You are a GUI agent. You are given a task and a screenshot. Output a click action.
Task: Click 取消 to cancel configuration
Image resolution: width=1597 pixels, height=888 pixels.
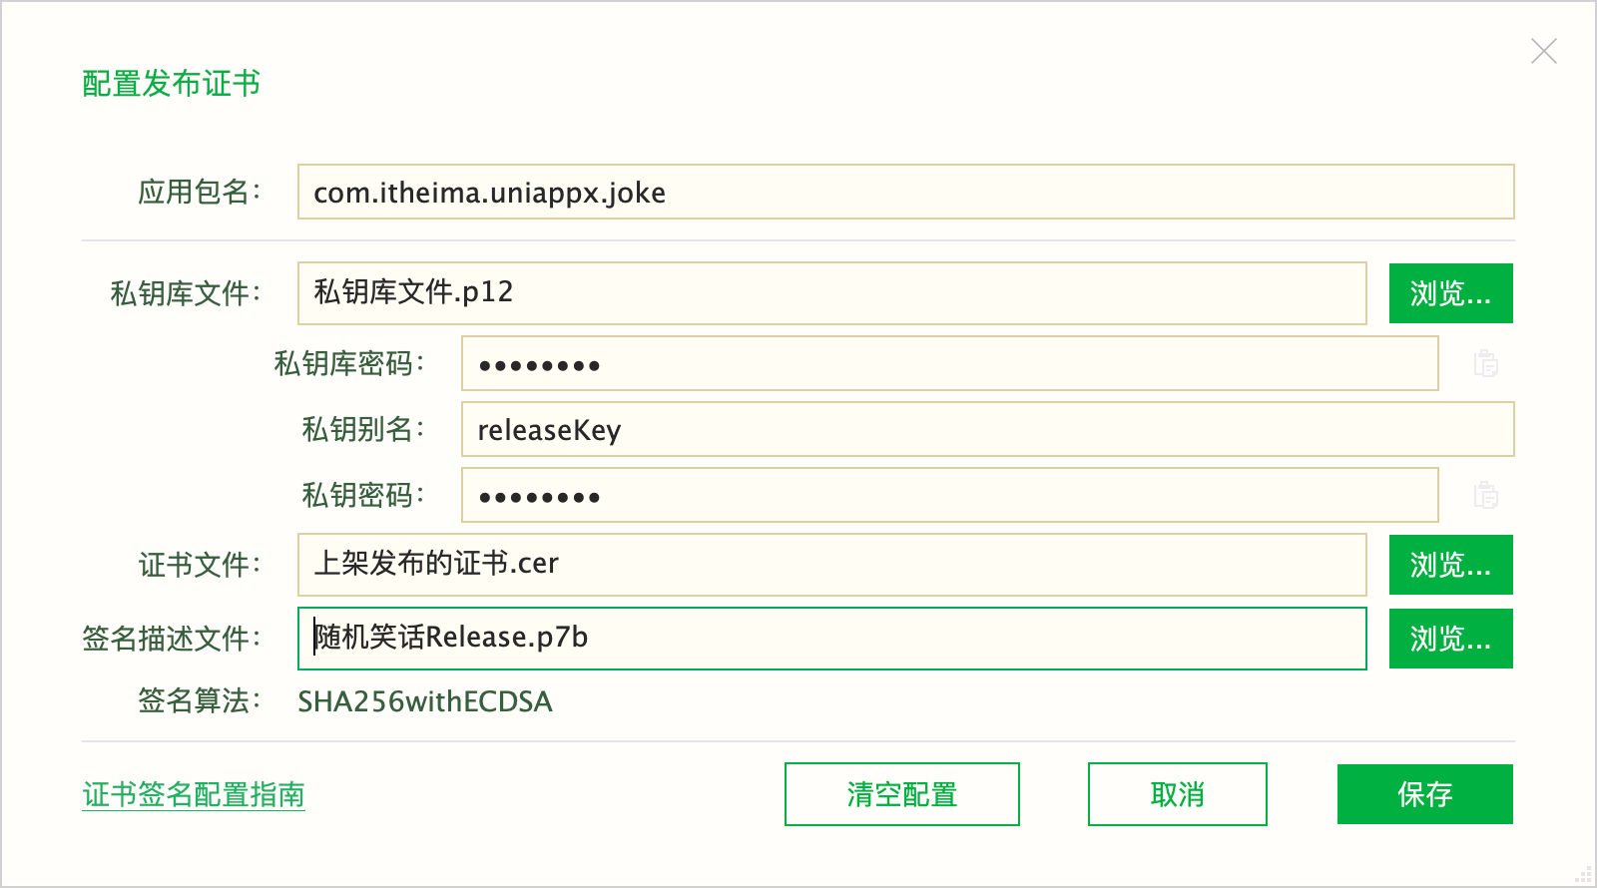pos(1176,794)
